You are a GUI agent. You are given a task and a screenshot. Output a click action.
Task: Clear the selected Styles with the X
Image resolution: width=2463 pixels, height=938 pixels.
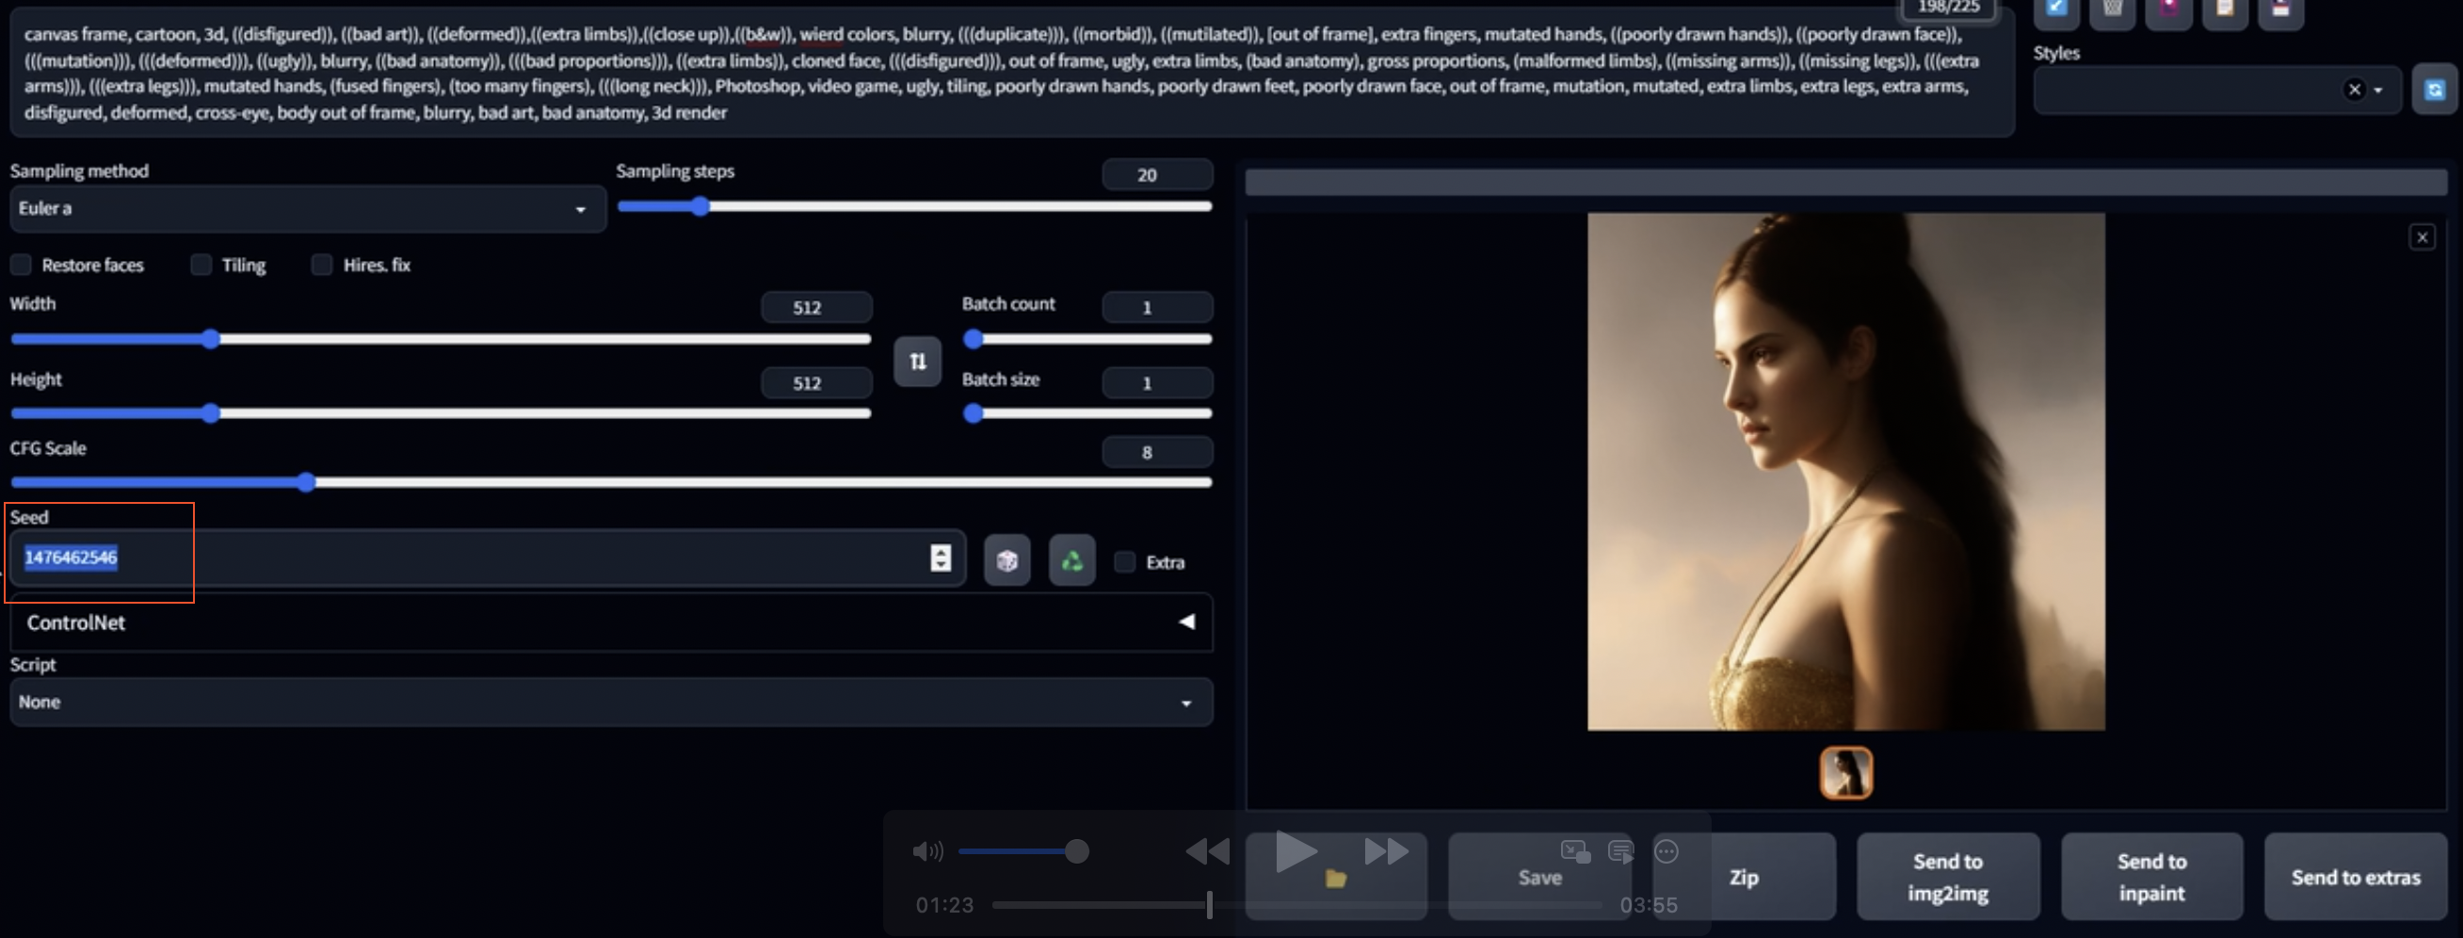2354,89
